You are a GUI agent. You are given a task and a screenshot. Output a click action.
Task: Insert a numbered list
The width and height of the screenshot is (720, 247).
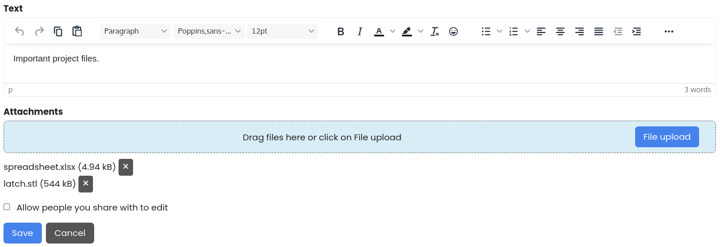[514, 31]
